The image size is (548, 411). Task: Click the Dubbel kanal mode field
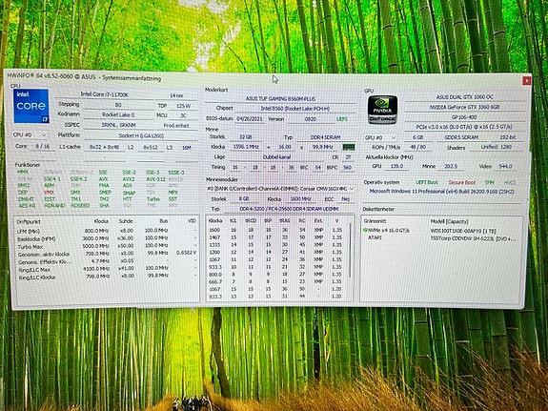click(x=276, y=157)
